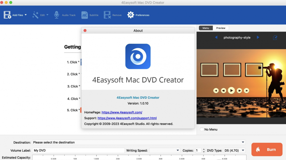Decrease copies with the stepper down arrow
Image resolution: width=286 pixels, height=160 pixels.
[x=204, y=152]
